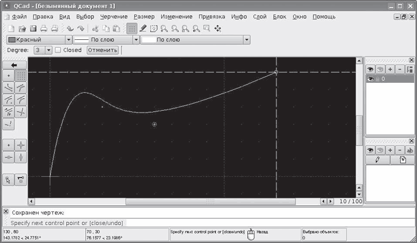Add a new layer with plus button
The image size is (417, 243).
point(391,69)
